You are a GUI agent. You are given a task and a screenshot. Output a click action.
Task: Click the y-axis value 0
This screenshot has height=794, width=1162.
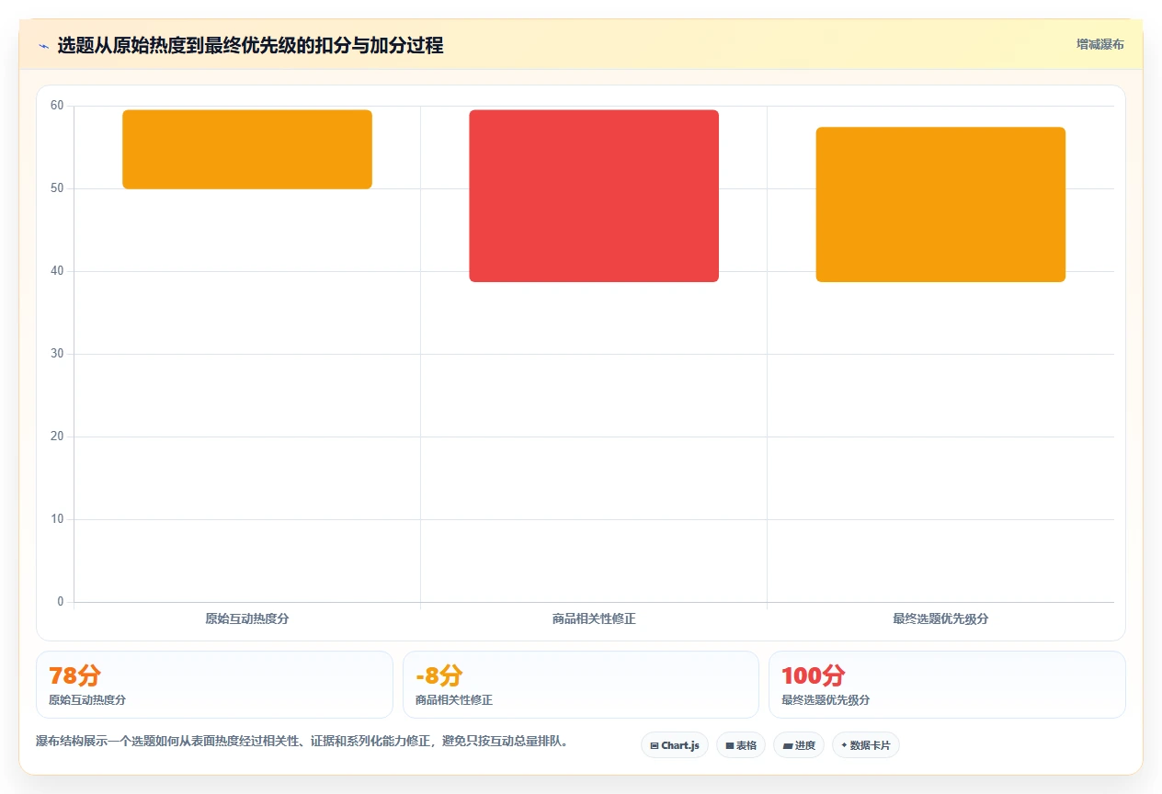(x=61, y=602)
